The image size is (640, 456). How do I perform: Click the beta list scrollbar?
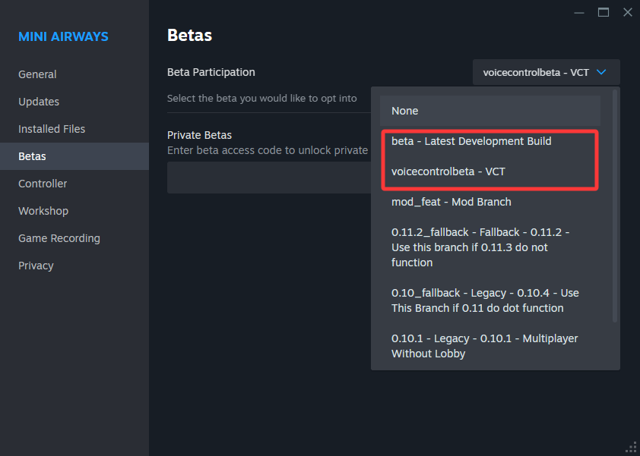pos(615,205)
